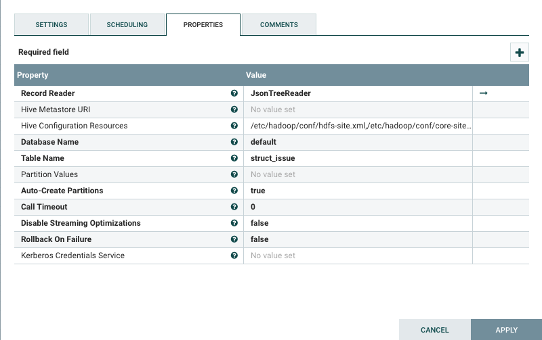Open Kerberos Credentials Service help icon
Screen dimensions: 542x340
click(x=234, y=256)
